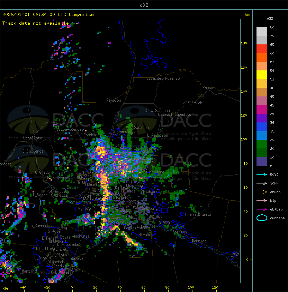288x292 pixels.
Task: Click the La_Carrera label
Action: (39, 226)
